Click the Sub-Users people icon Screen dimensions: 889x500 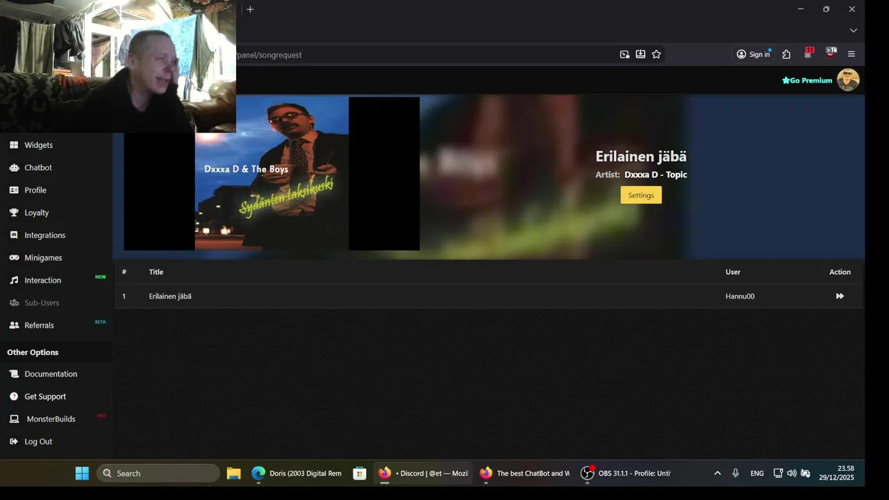(x=14, y=303)
